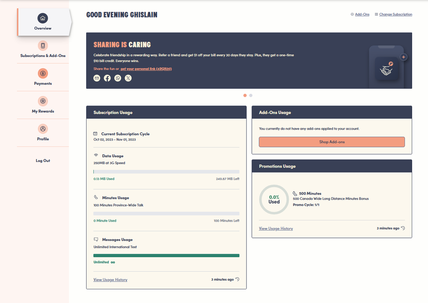
Task: Open Subscriptions & Add-Ons phone icon
Action: [x=43, y=46]
